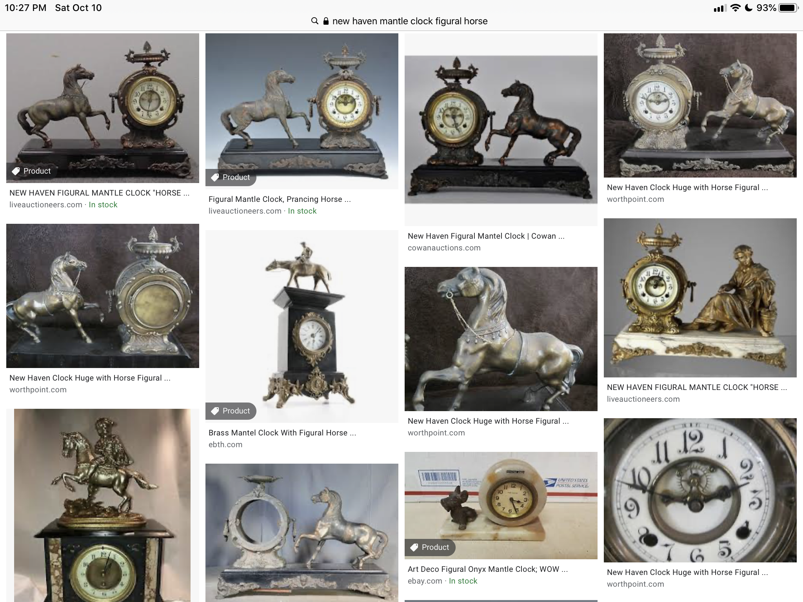
Task: Open 'Brass Mantel Clock With Figural Horse' link
Action: pos(282,433)
